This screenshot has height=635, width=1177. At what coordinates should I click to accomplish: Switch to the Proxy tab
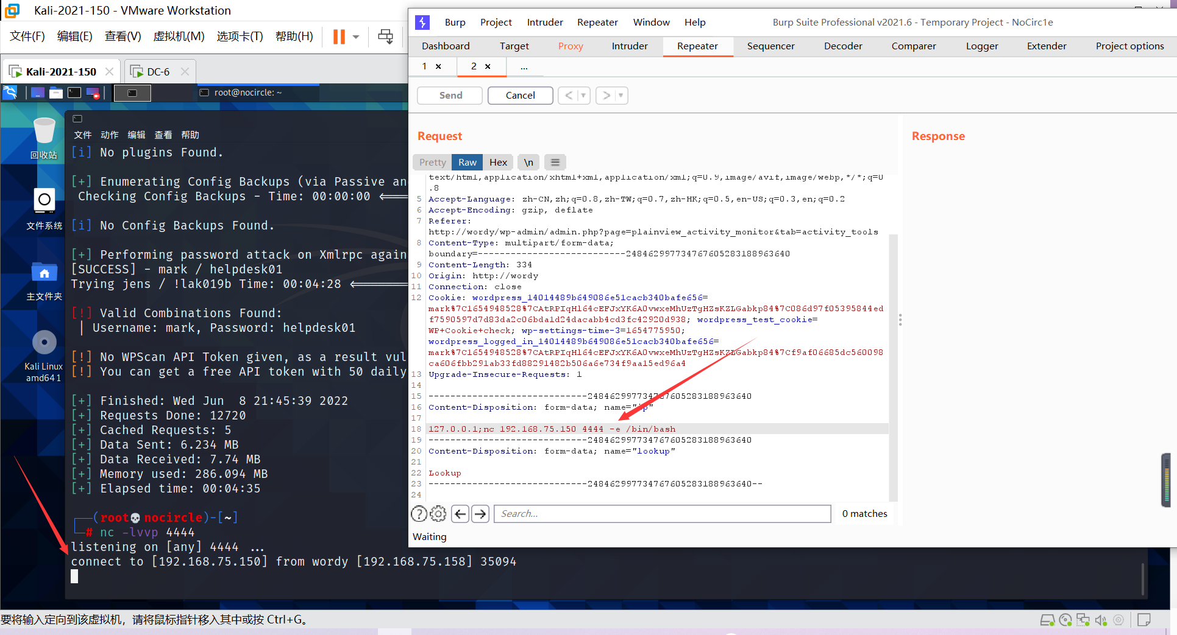(x=571, y=46)
